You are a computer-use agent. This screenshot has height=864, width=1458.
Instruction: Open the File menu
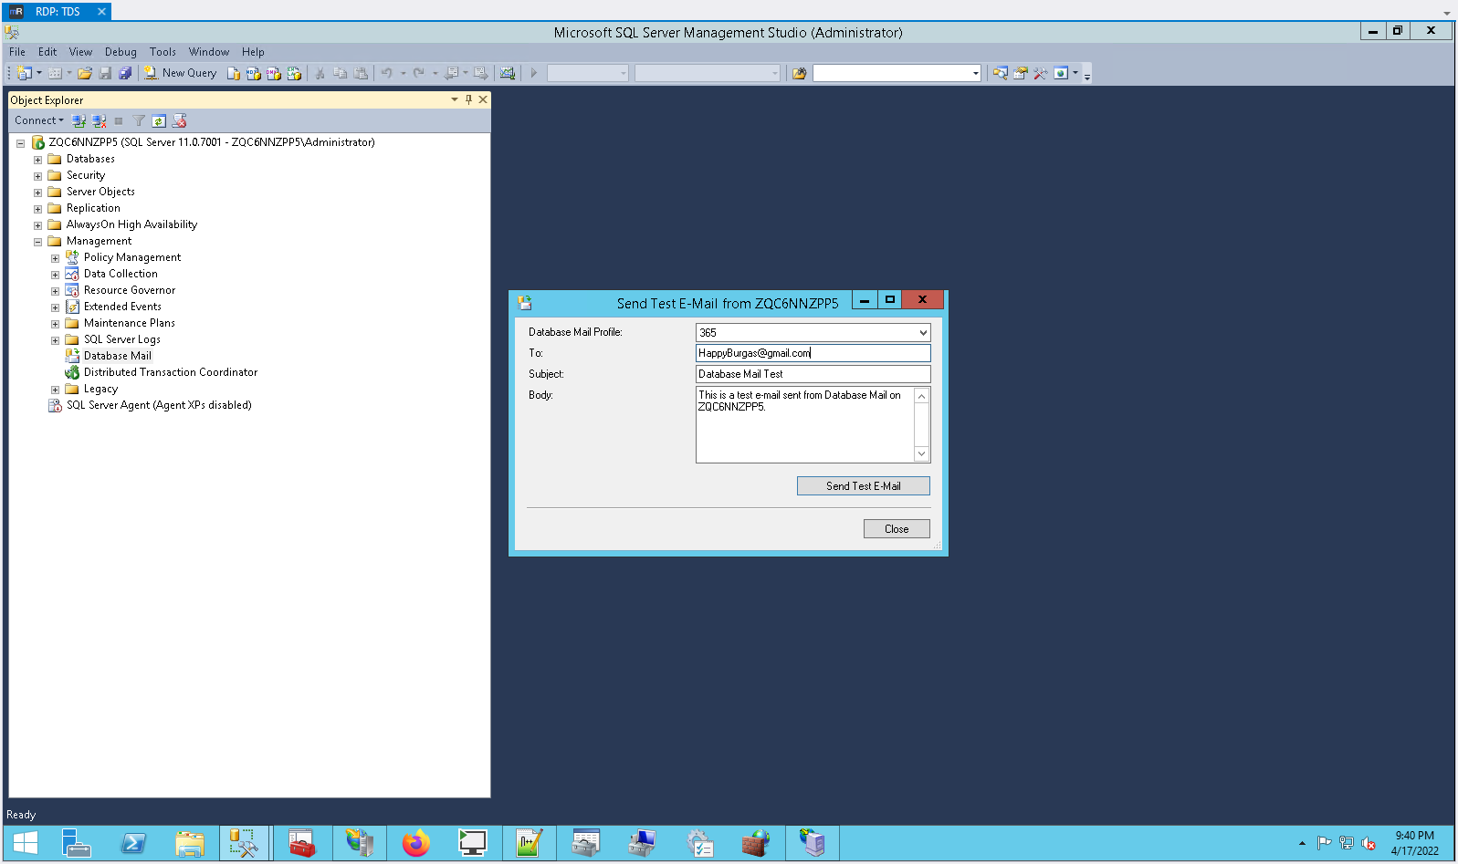point(17,52)
